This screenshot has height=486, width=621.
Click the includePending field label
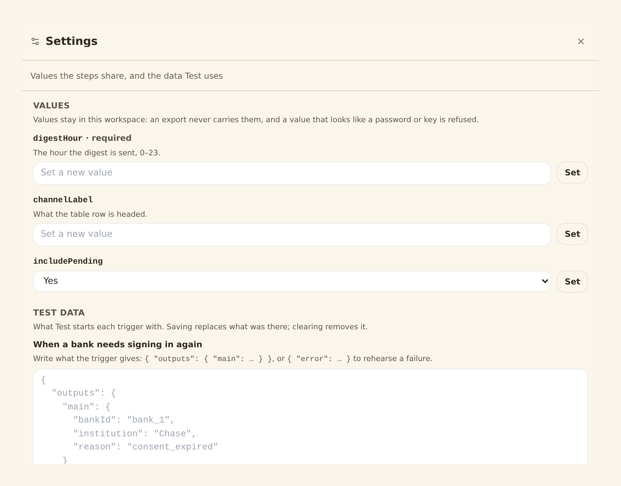[x=68, y=261]
